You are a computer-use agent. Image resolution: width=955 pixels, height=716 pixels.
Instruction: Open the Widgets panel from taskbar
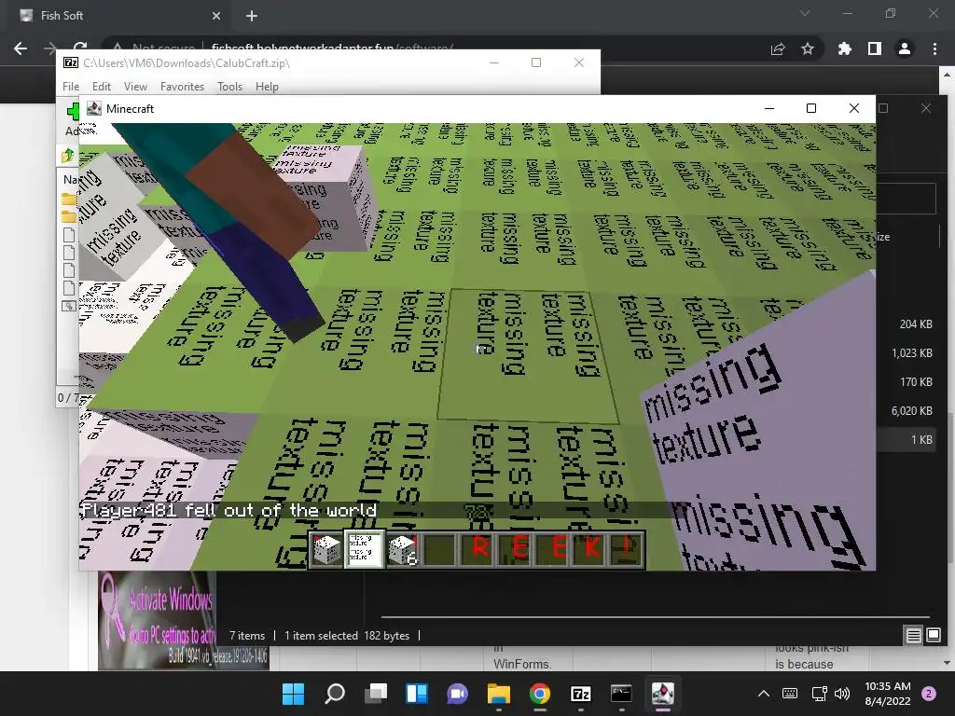click(x=417, y=694)
